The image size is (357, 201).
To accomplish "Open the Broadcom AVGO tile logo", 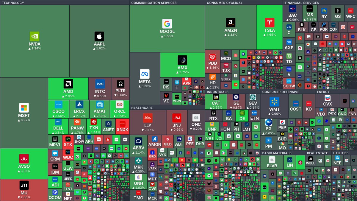I will click(24, 159).
